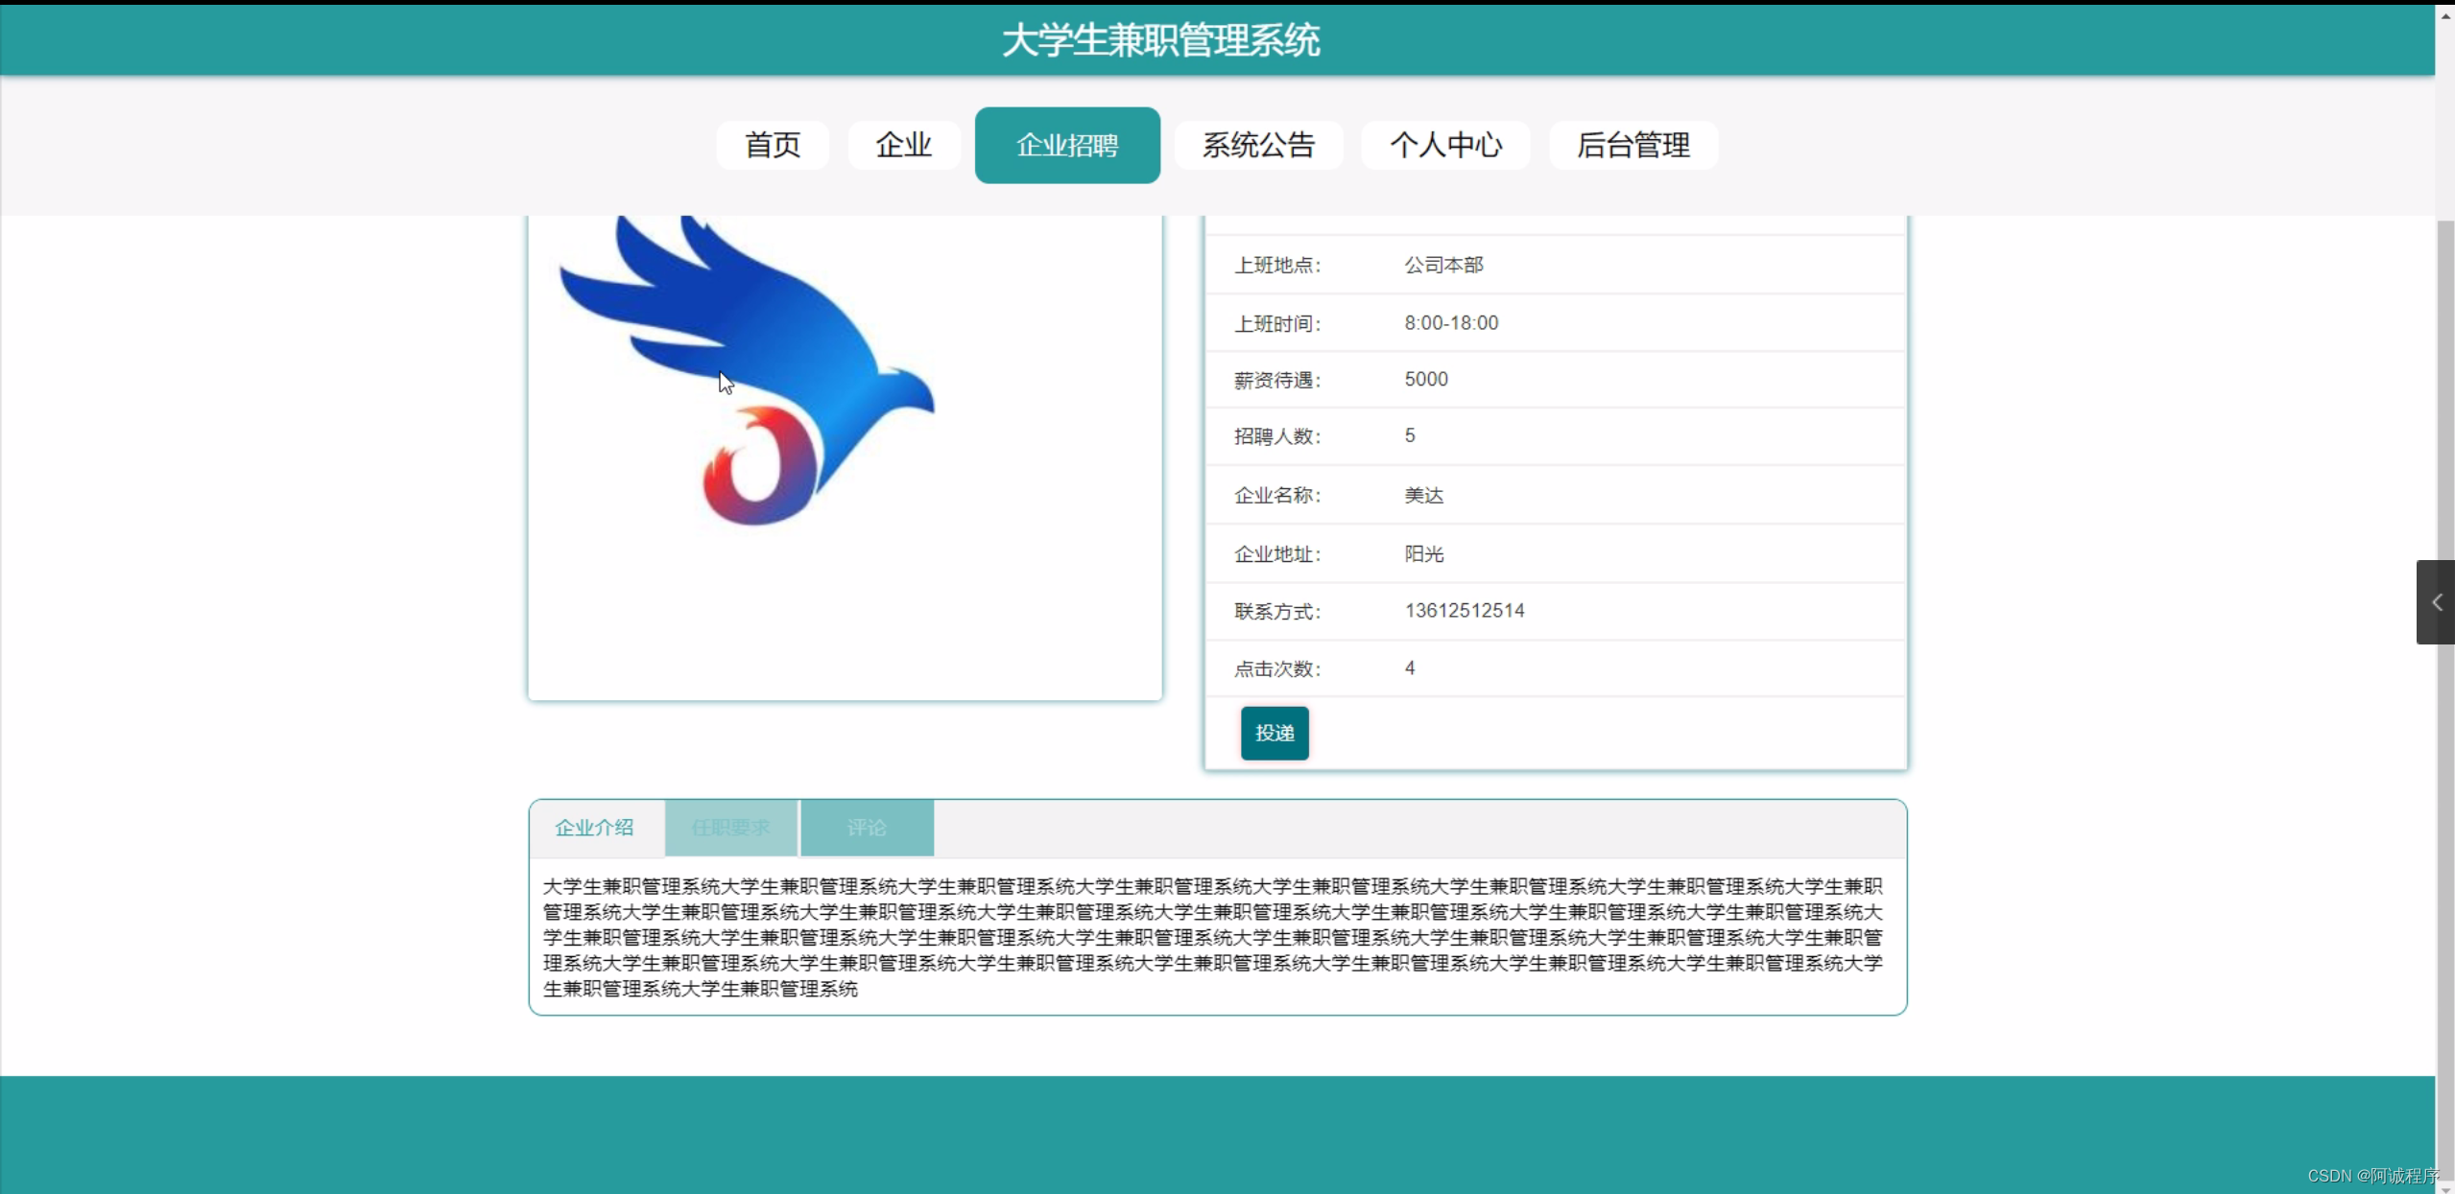Open 后台管理 from the nav bar
Screen dimensions: 2455x1194
pos(1633,145)
